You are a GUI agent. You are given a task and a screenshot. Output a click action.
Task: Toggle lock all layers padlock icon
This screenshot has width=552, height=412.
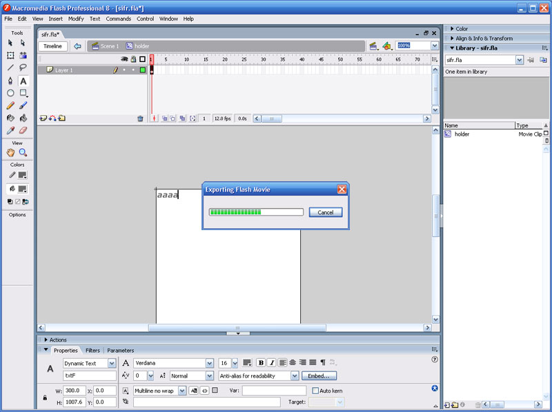coord(133,59)
